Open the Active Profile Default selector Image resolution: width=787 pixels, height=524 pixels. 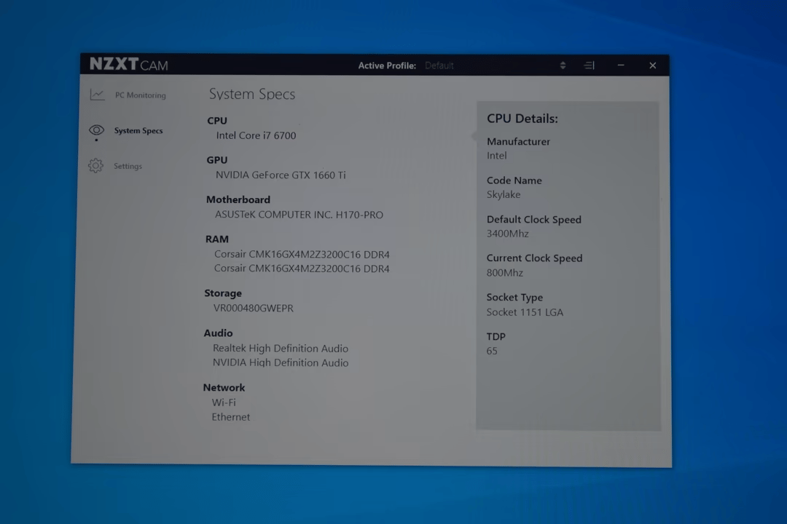point(495,65)
